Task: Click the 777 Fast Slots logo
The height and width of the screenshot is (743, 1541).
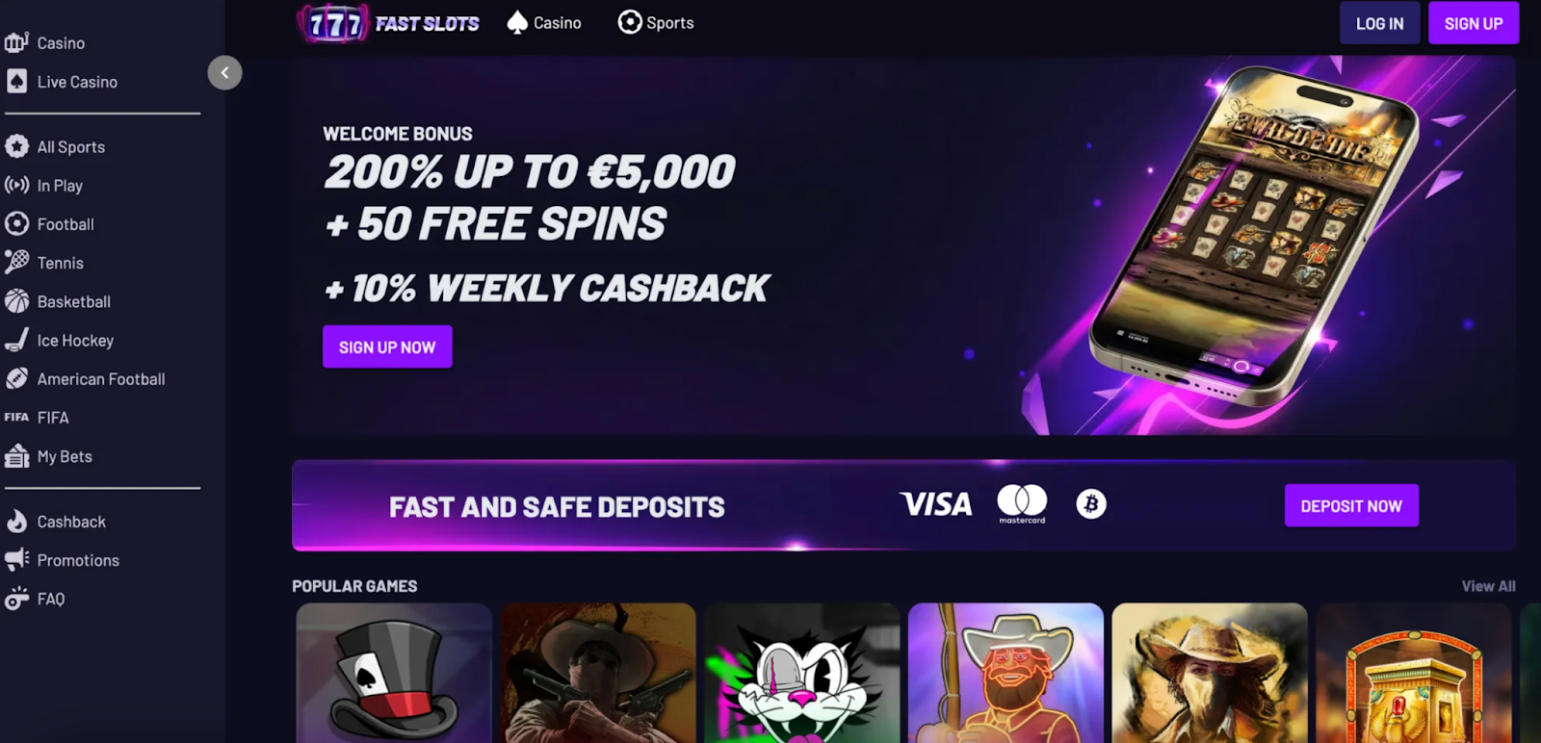Action: point(389,23)
